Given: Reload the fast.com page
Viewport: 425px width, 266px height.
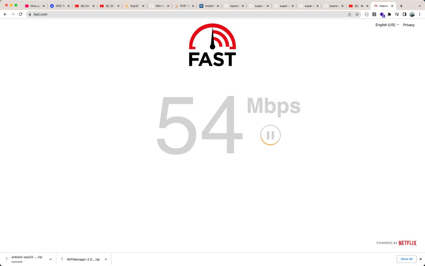Looking at the screenshot, I should click(x=21, y=14).
